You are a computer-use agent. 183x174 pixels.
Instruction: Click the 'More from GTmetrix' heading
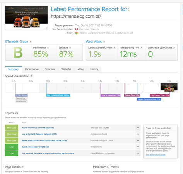click(x=106, y=167)
